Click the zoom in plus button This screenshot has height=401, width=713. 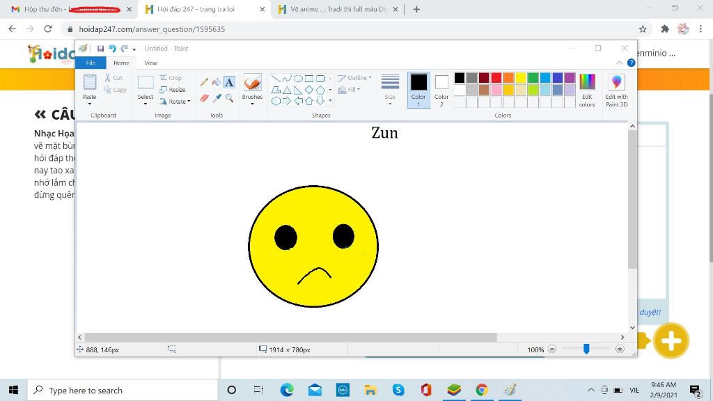tap(620, 349)
